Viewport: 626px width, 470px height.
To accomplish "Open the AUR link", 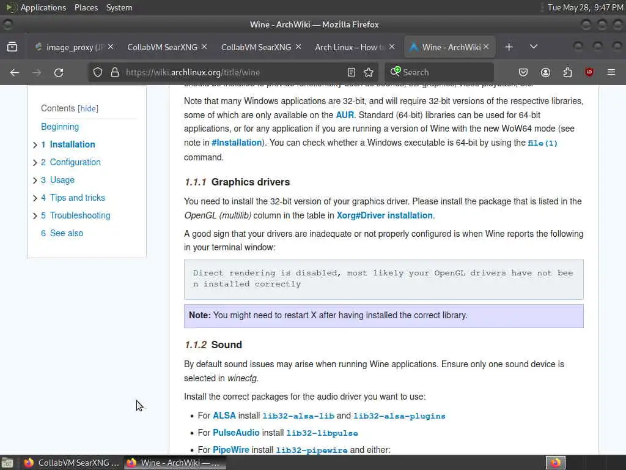I will tap(345, 115).
